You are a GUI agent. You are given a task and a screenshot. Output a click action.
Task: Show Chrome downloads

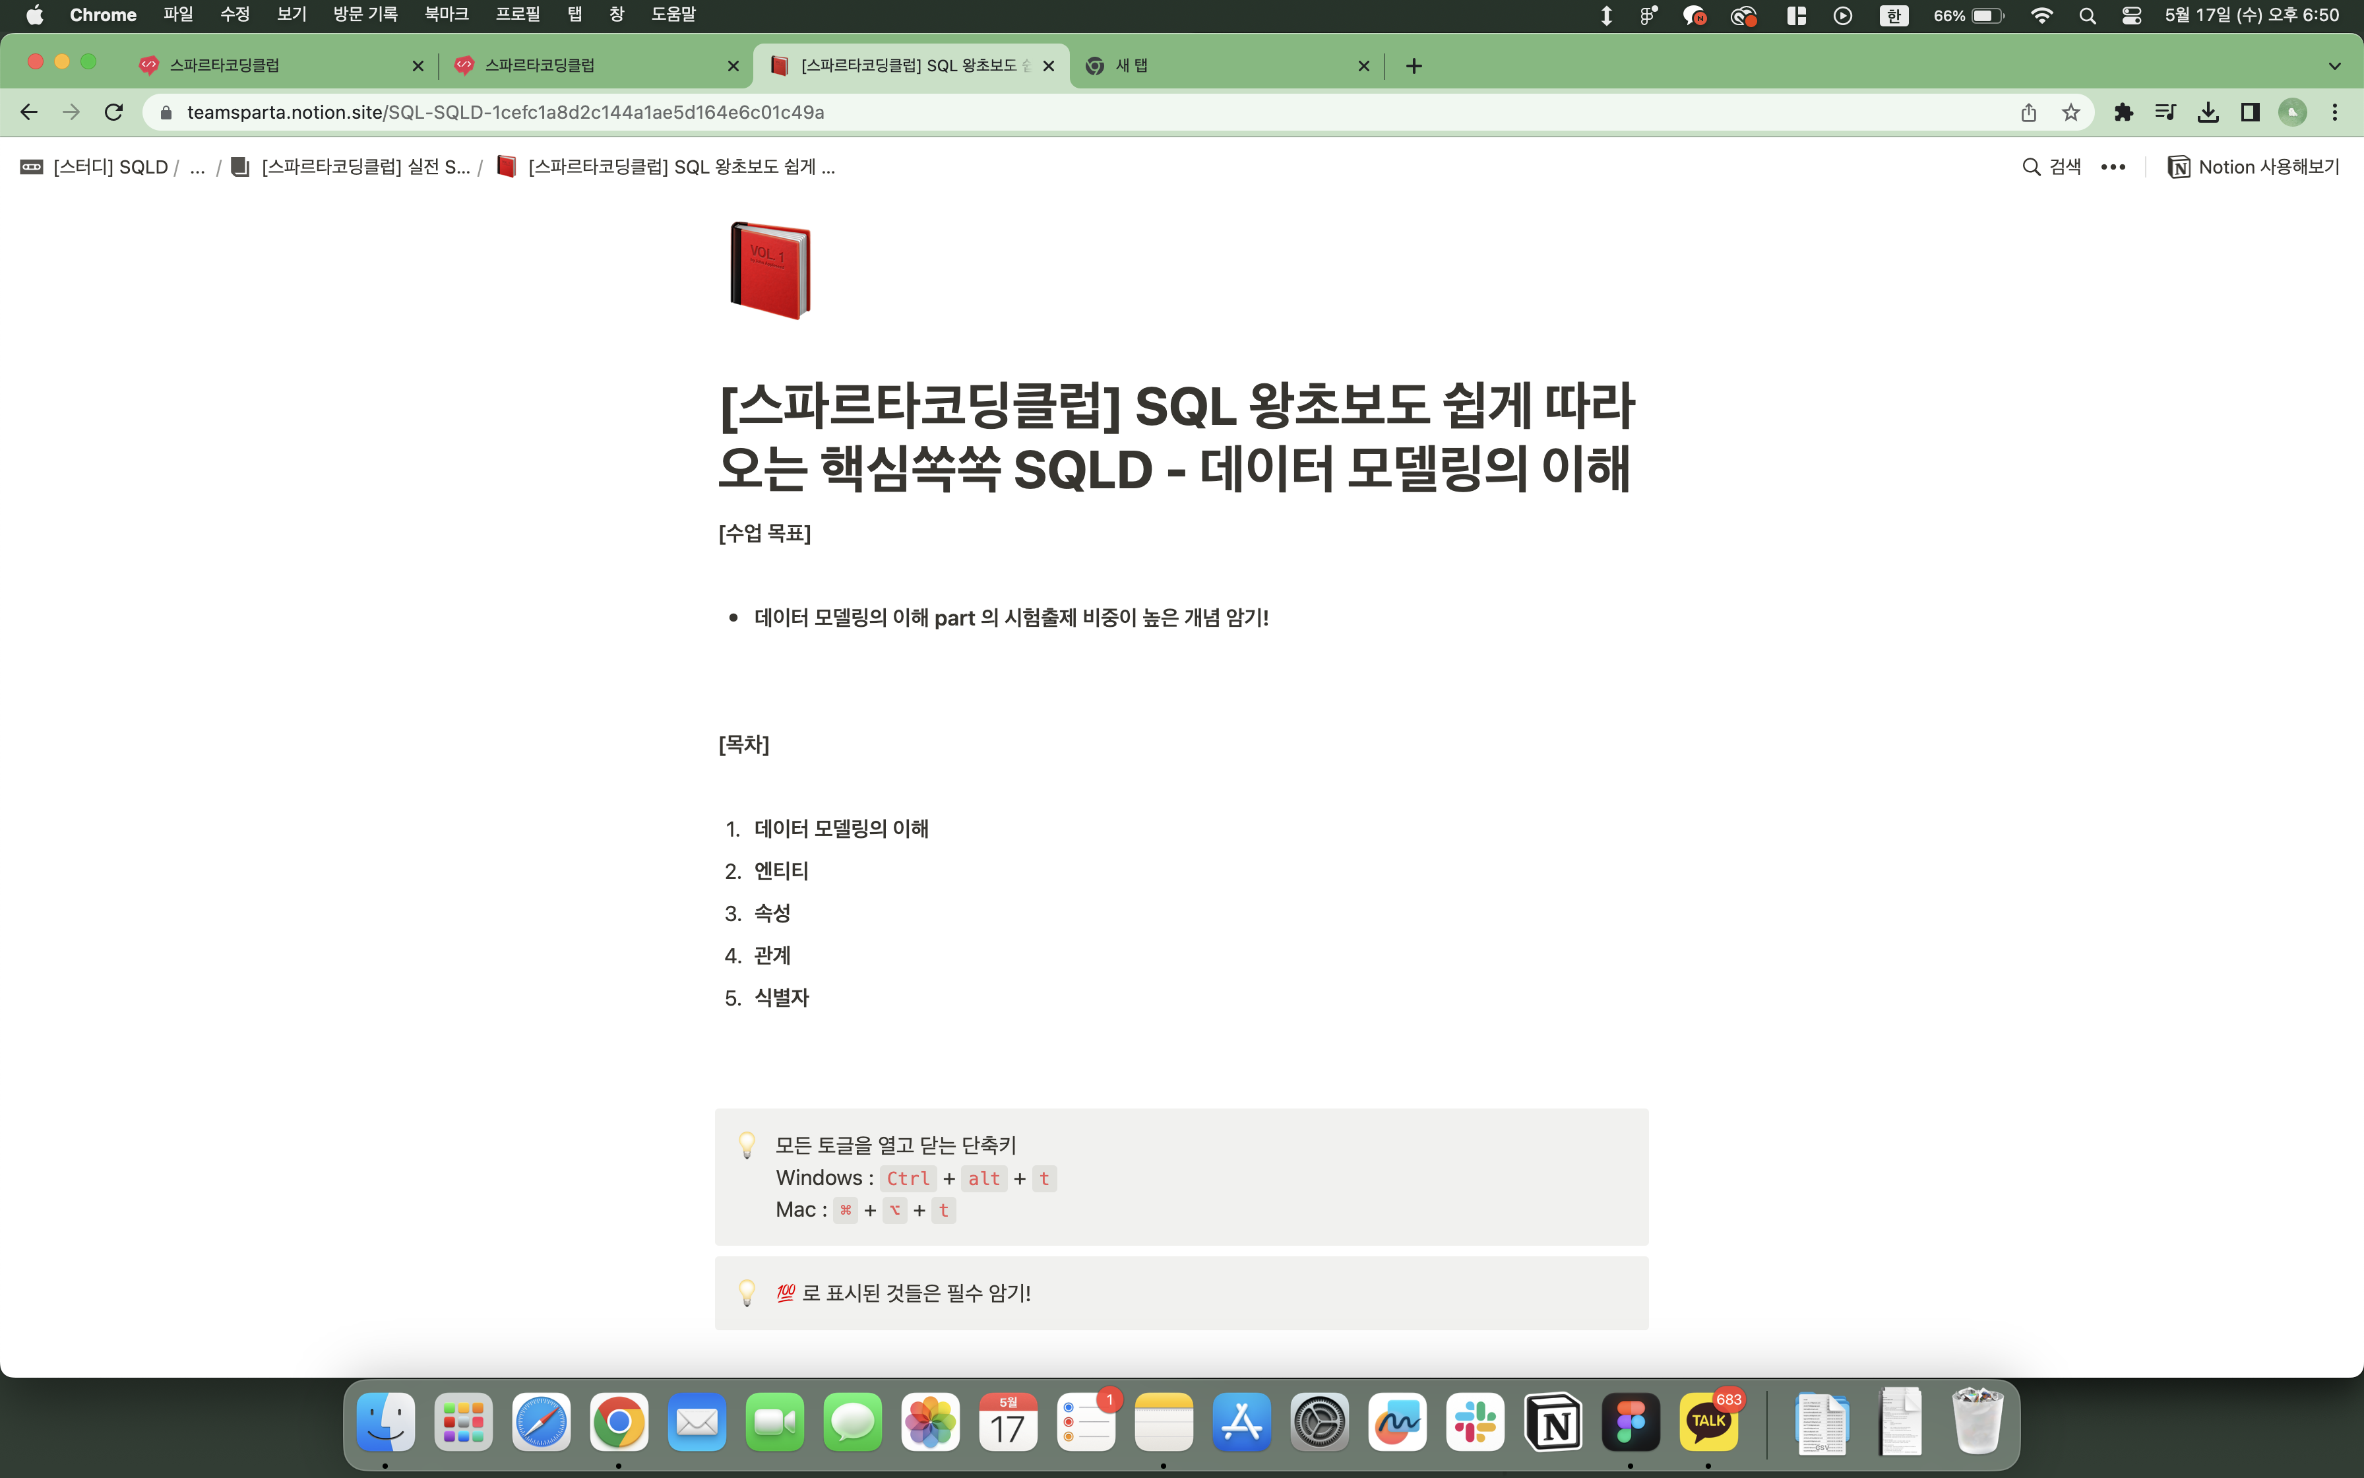point(2208,112)
